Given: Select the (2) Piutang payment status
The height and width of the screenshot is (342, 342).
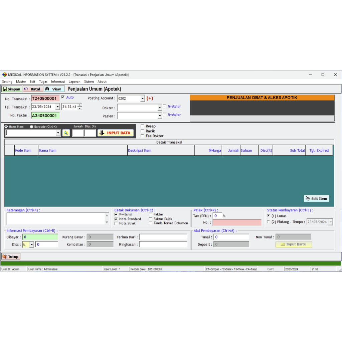Looking at the screenshot, I should coord(268,222).
